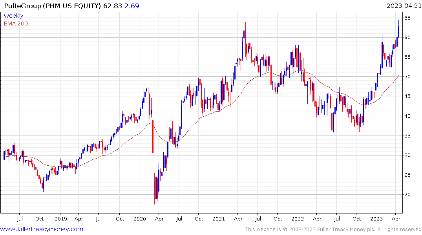
Task: Click the copyright notice text
Action: tap(333, 230)
